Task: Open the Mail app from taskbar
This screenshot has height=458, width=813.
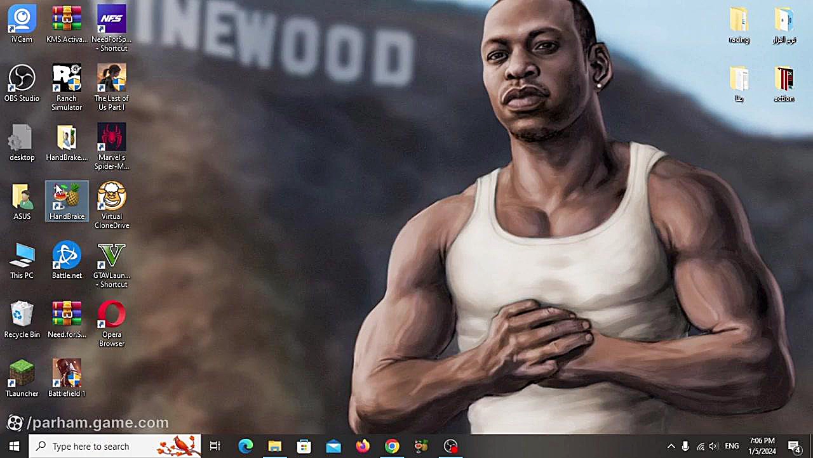Action: (333, 446)
